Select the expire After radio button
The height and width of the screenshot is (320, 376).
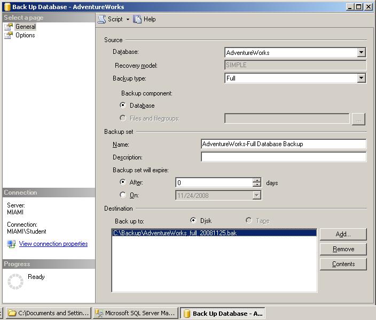click(x=123, y=182)
